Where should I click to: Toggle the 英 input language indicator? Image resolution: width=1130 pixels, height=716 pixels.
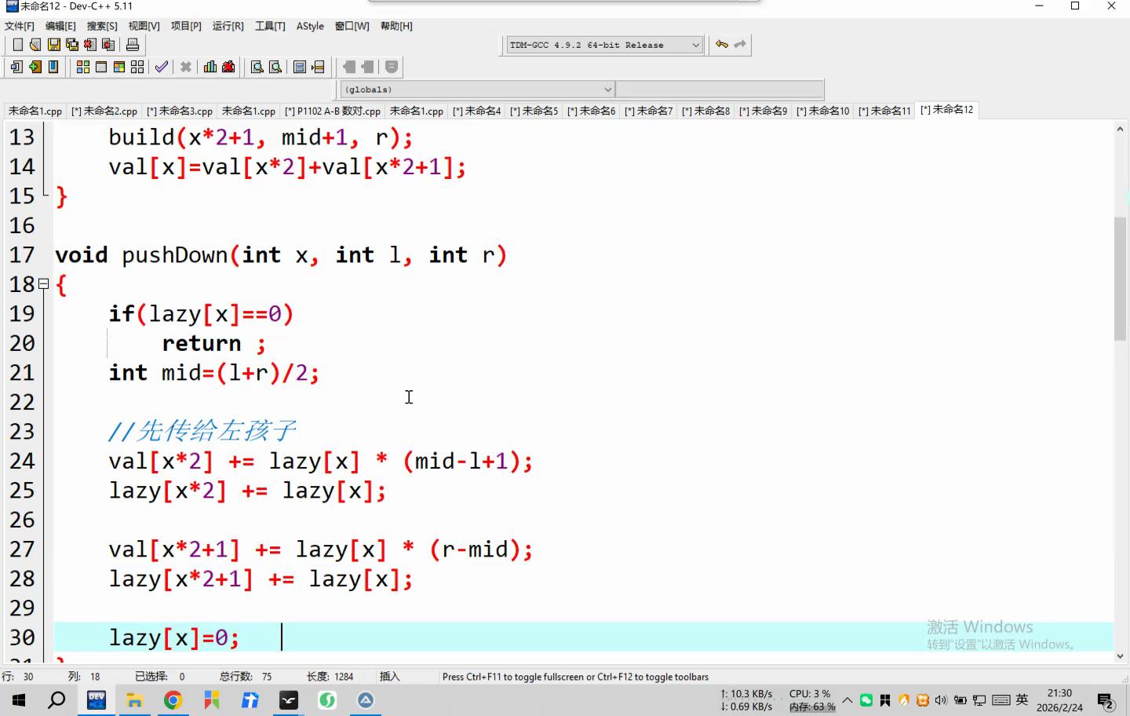1022,700
